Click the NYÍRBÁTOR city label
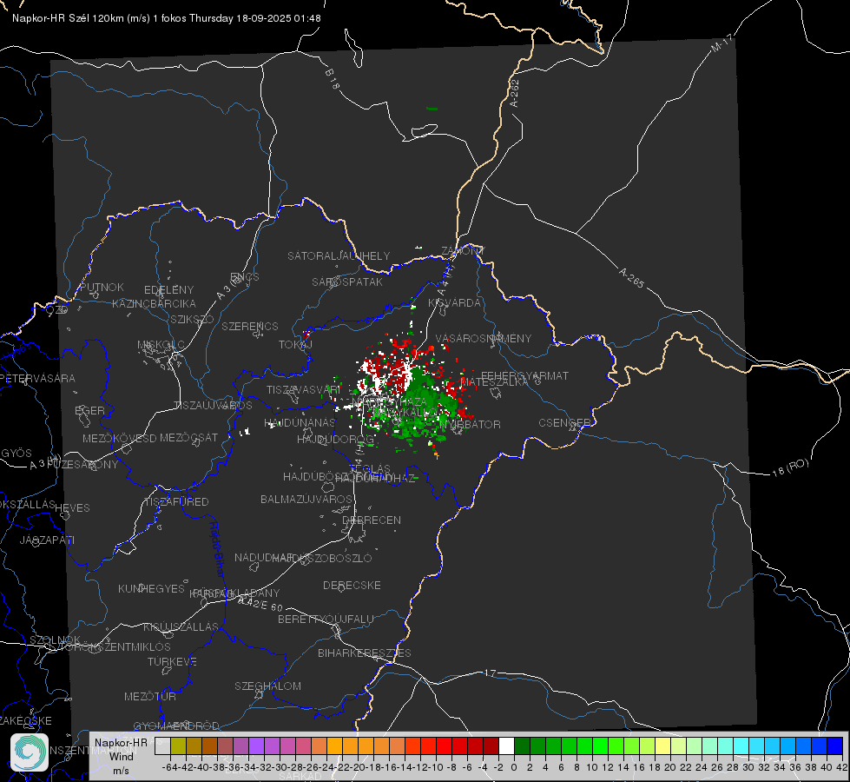 [470, 424]
